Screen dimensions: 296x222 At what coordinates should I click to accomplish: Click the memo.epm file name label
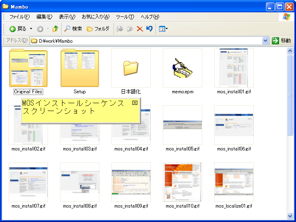pyautogui.click(x=183, y=92)
